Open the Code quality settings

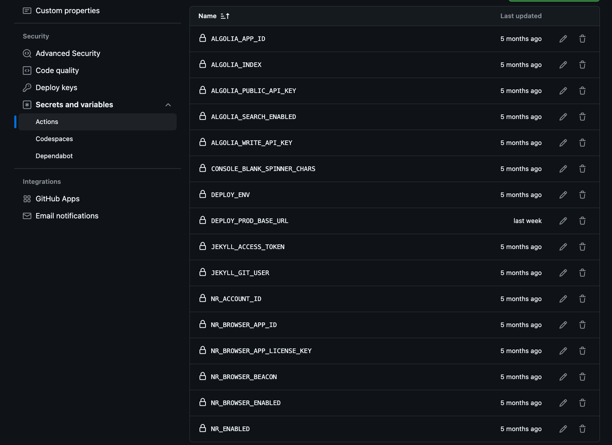(x=57, y=70)
